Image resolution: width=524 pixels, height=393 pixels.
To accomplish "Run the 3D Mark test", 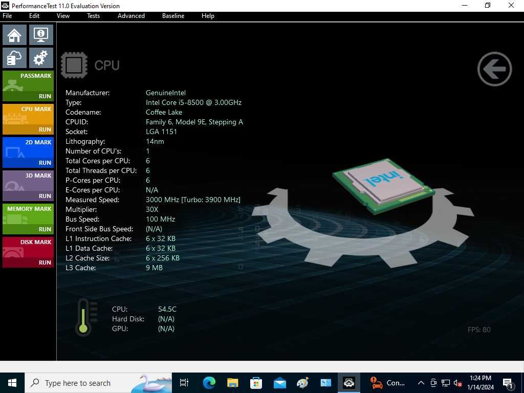I will coord(28,186).
